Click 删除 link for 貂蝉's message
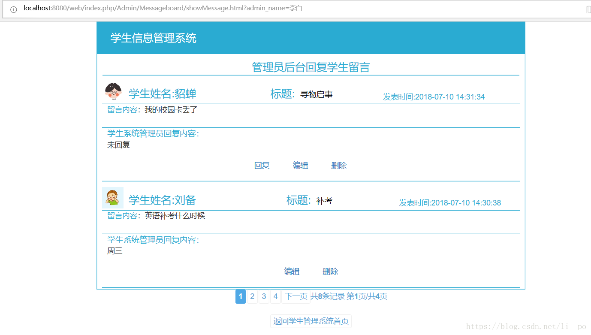This screenshot has width=591, height=335. (339, 166)
